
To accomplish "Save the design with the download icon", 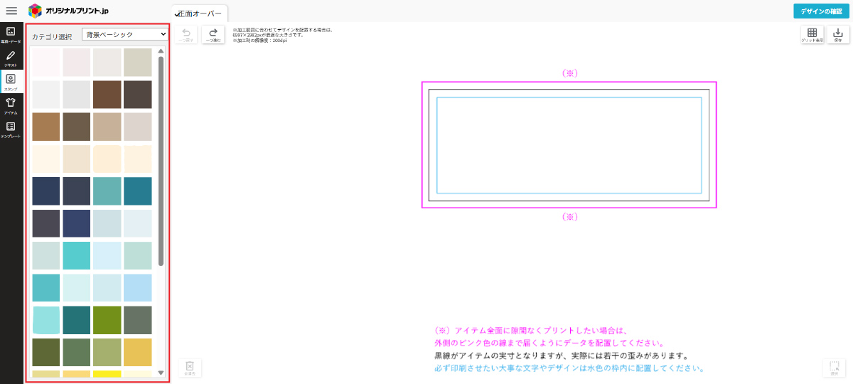I will point(837,35).
